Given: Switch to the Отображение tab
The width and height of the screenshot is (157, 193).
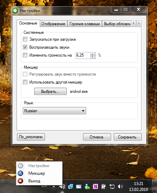Looking at the screenshot, I should [53, 24].
